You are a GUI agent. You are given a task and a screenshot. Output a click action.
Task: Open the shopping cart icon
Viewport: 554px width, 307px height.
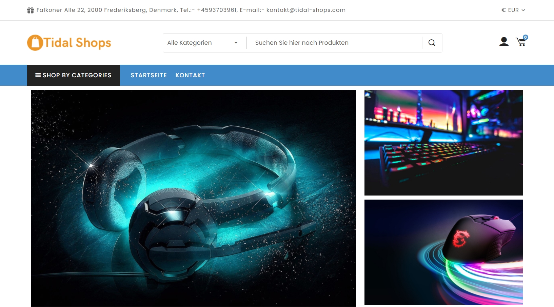click(x=521, y=42)
